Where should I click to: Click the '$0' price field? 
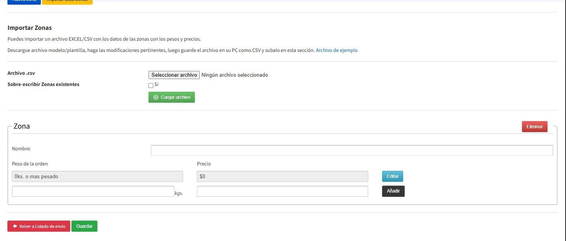point(282,177)
